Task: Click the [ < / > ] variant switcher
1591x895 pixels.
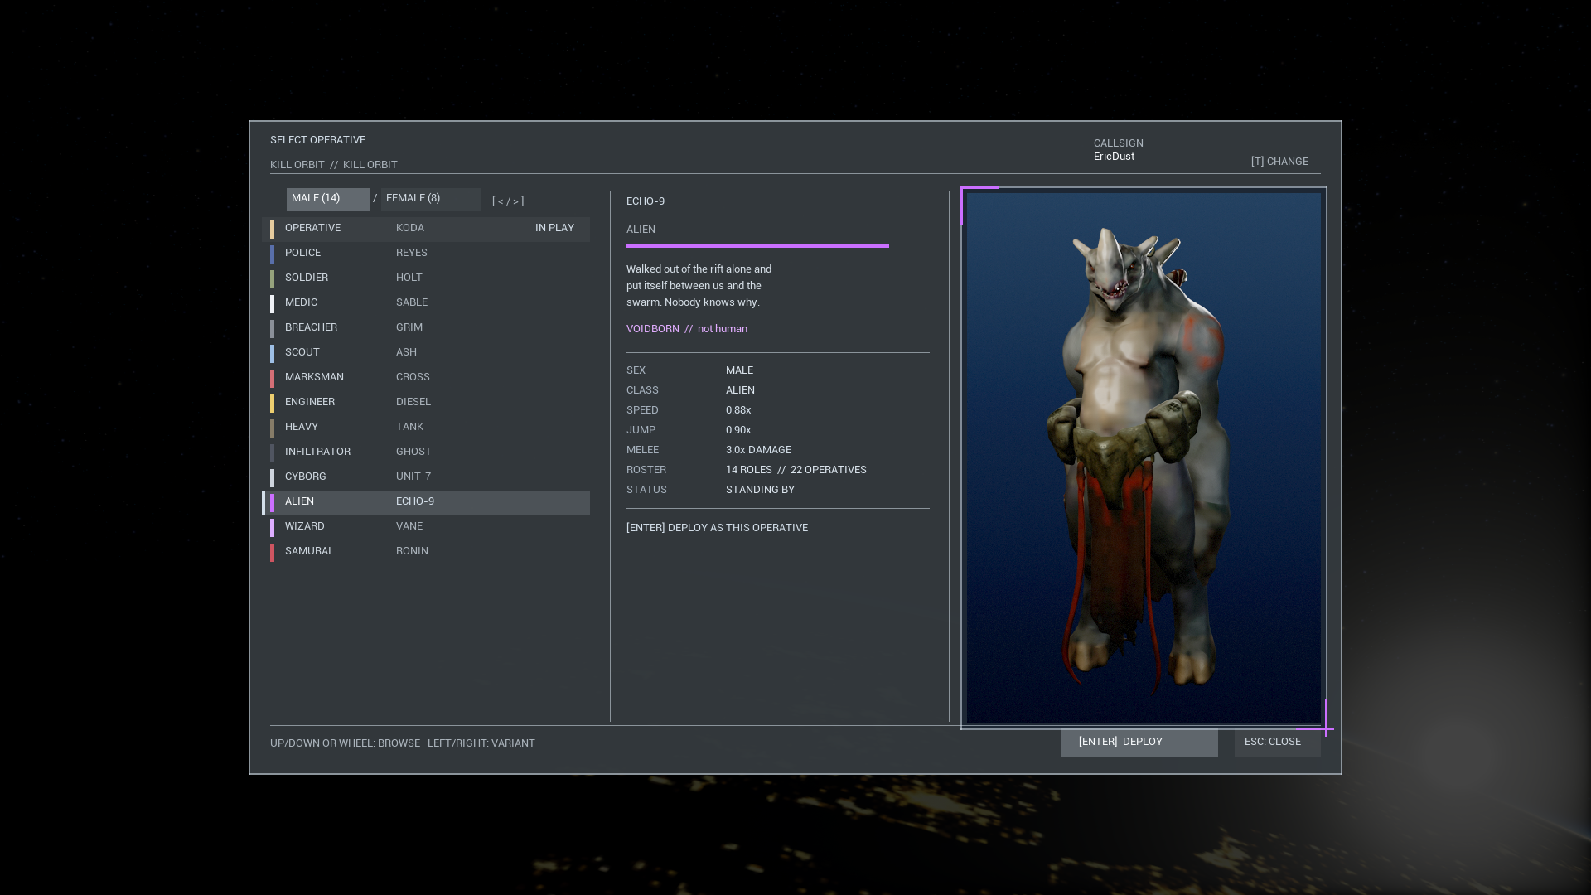Action: 508,201
